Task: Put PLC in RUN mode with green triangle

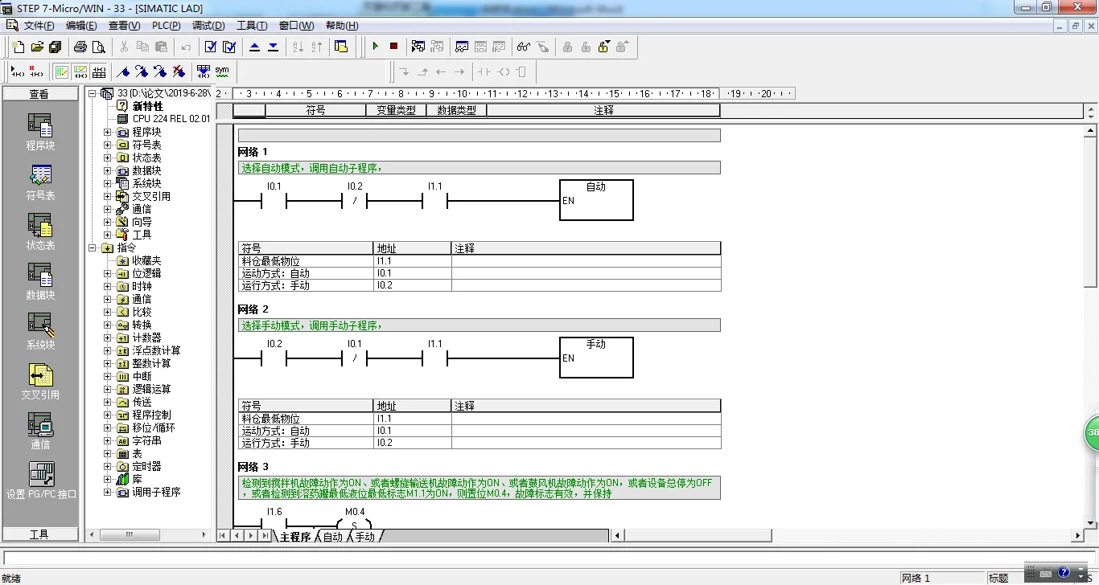Action: tap(375, 47)
